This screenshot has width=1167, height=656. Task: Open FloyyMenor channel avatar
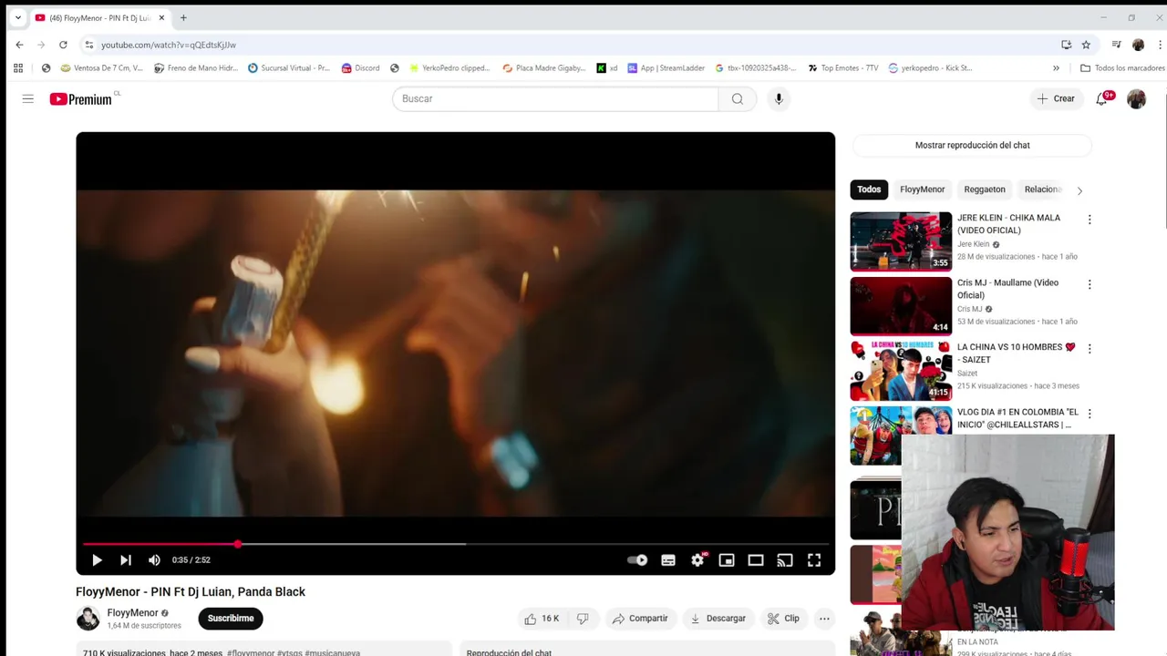point(88,619)
